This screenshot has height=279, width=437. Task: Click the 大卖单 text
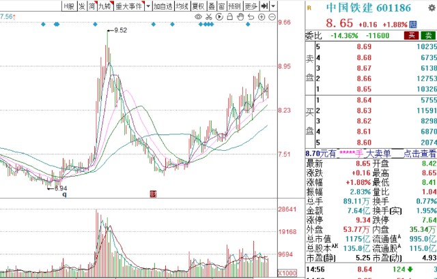pyautogui.click(x=378, y=153)
